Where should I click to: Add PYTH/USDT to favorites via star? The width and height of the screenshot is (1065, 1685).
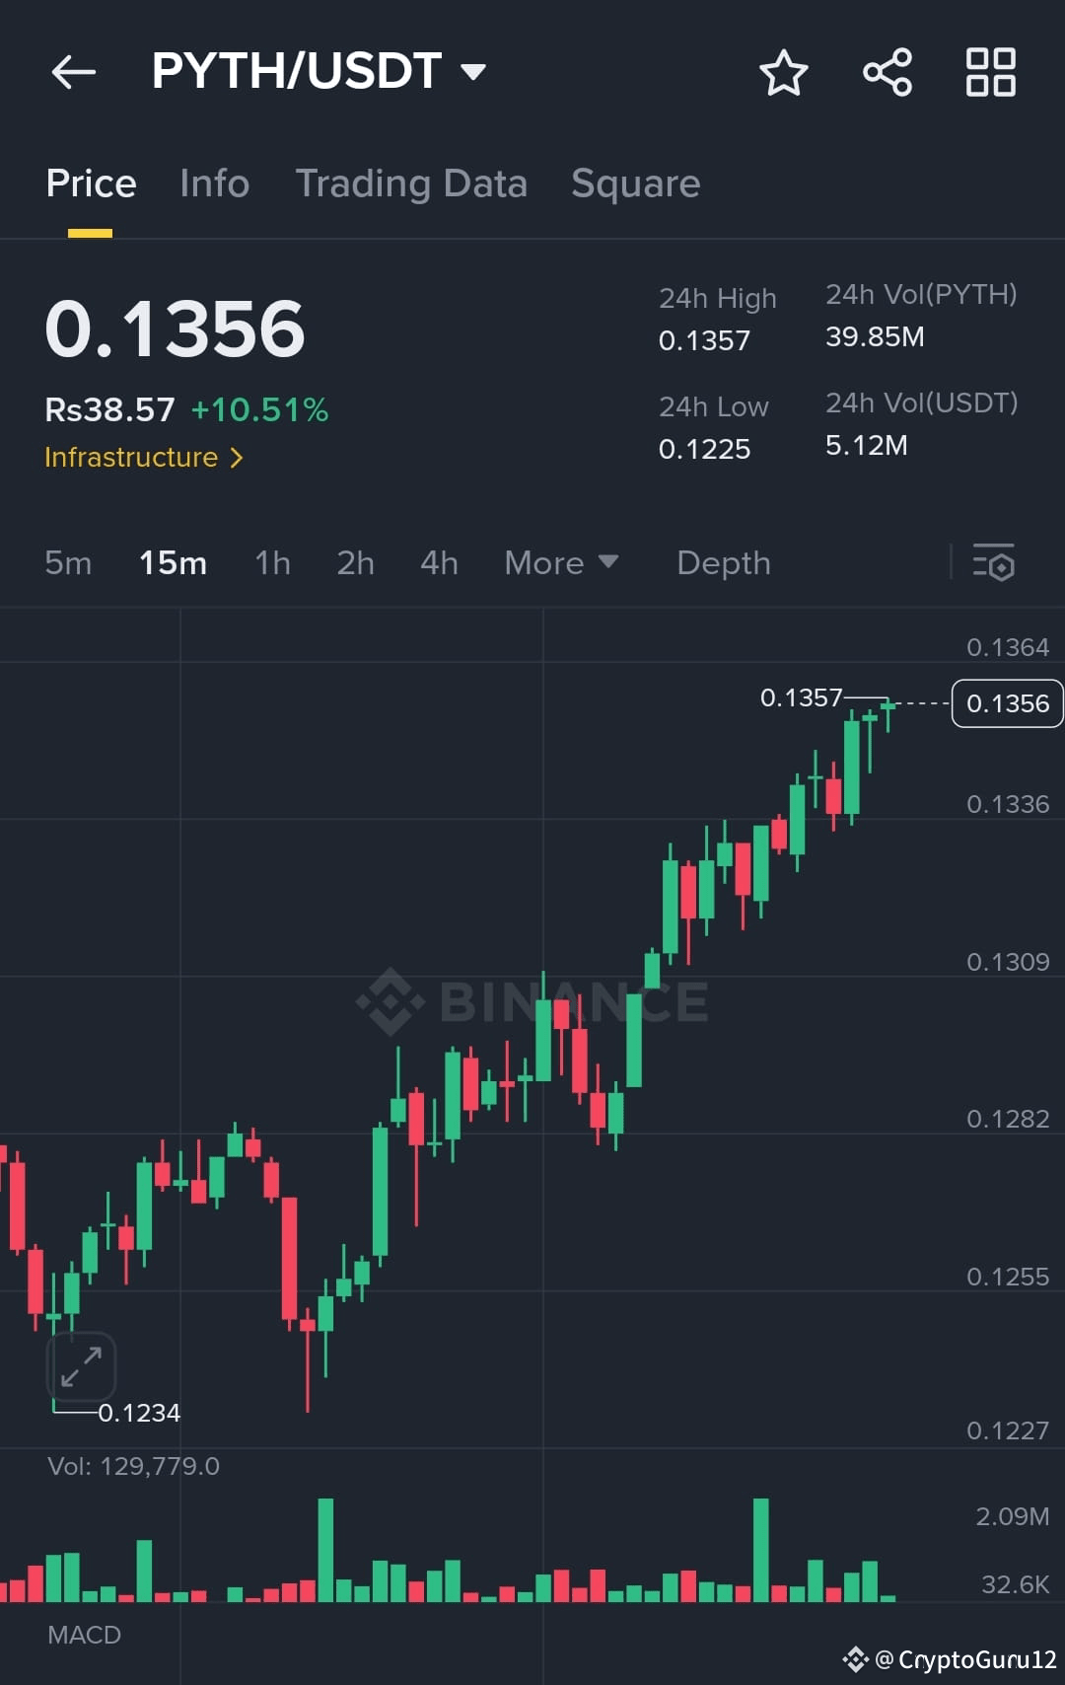[x=784, y=71]
